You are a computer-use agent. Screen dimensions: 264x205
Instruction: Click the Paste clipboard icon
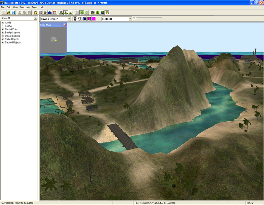click(x=29, y=13)
